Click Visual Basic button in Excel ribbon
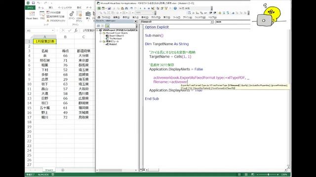Viewport: 316px width, 177px height. (32, 16)
